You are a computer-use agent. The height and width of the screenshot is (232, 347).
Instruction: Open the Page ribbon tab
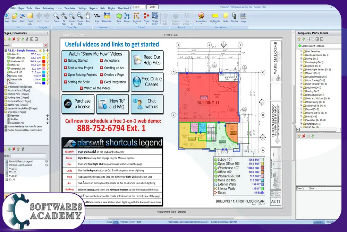point(21,8)
